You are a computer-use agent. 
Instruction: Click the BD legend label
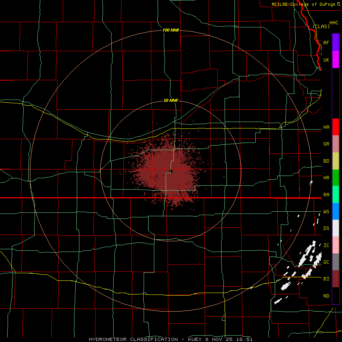tap(326, 161)
